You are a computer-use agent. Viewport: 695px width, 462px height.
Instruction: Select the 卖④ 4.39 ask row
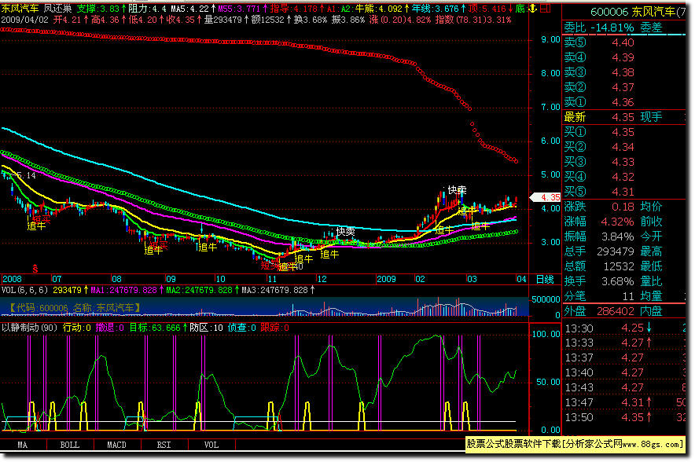(624, 57)
